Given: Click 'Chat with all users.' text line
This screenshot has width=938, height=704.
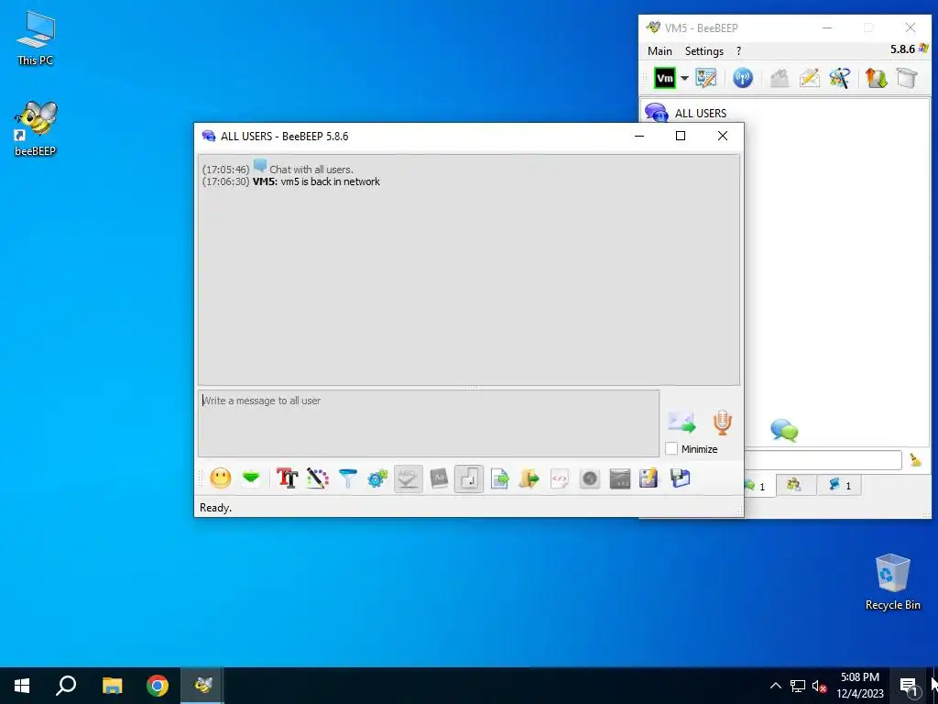Looking at the screenshot, I should (x=311, y=170).
